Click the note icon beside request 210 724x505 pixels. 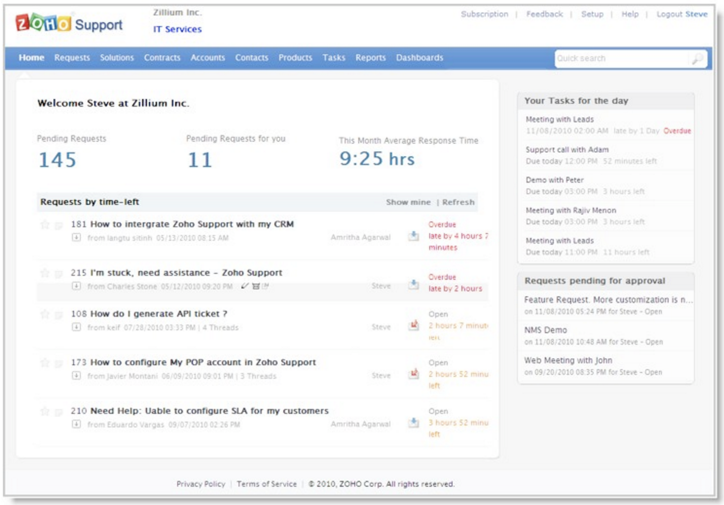pyautogui.click(x=58, y=412)
